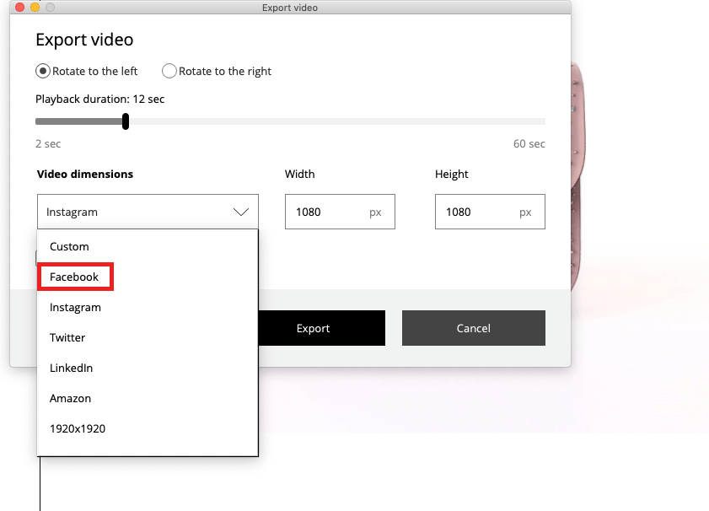Choose 1920x1920 from the dimensions list

pyautogui.click(x=148, y=428)
